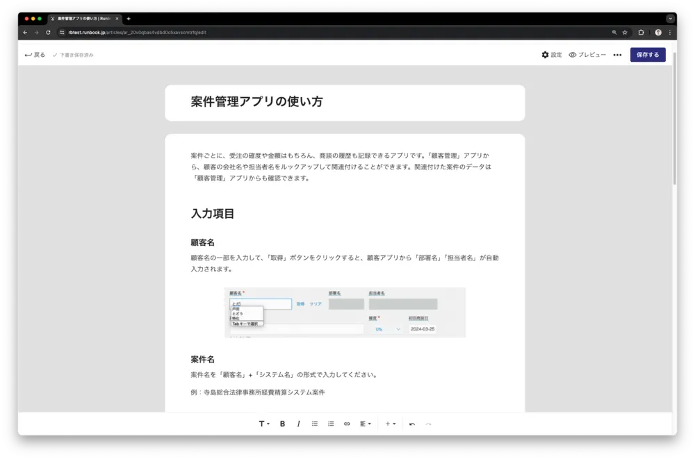Toggle bold formatting in the editor toolbar
Image resolution: width=695 pixels, height=459 pixels.
pos(282,424)
